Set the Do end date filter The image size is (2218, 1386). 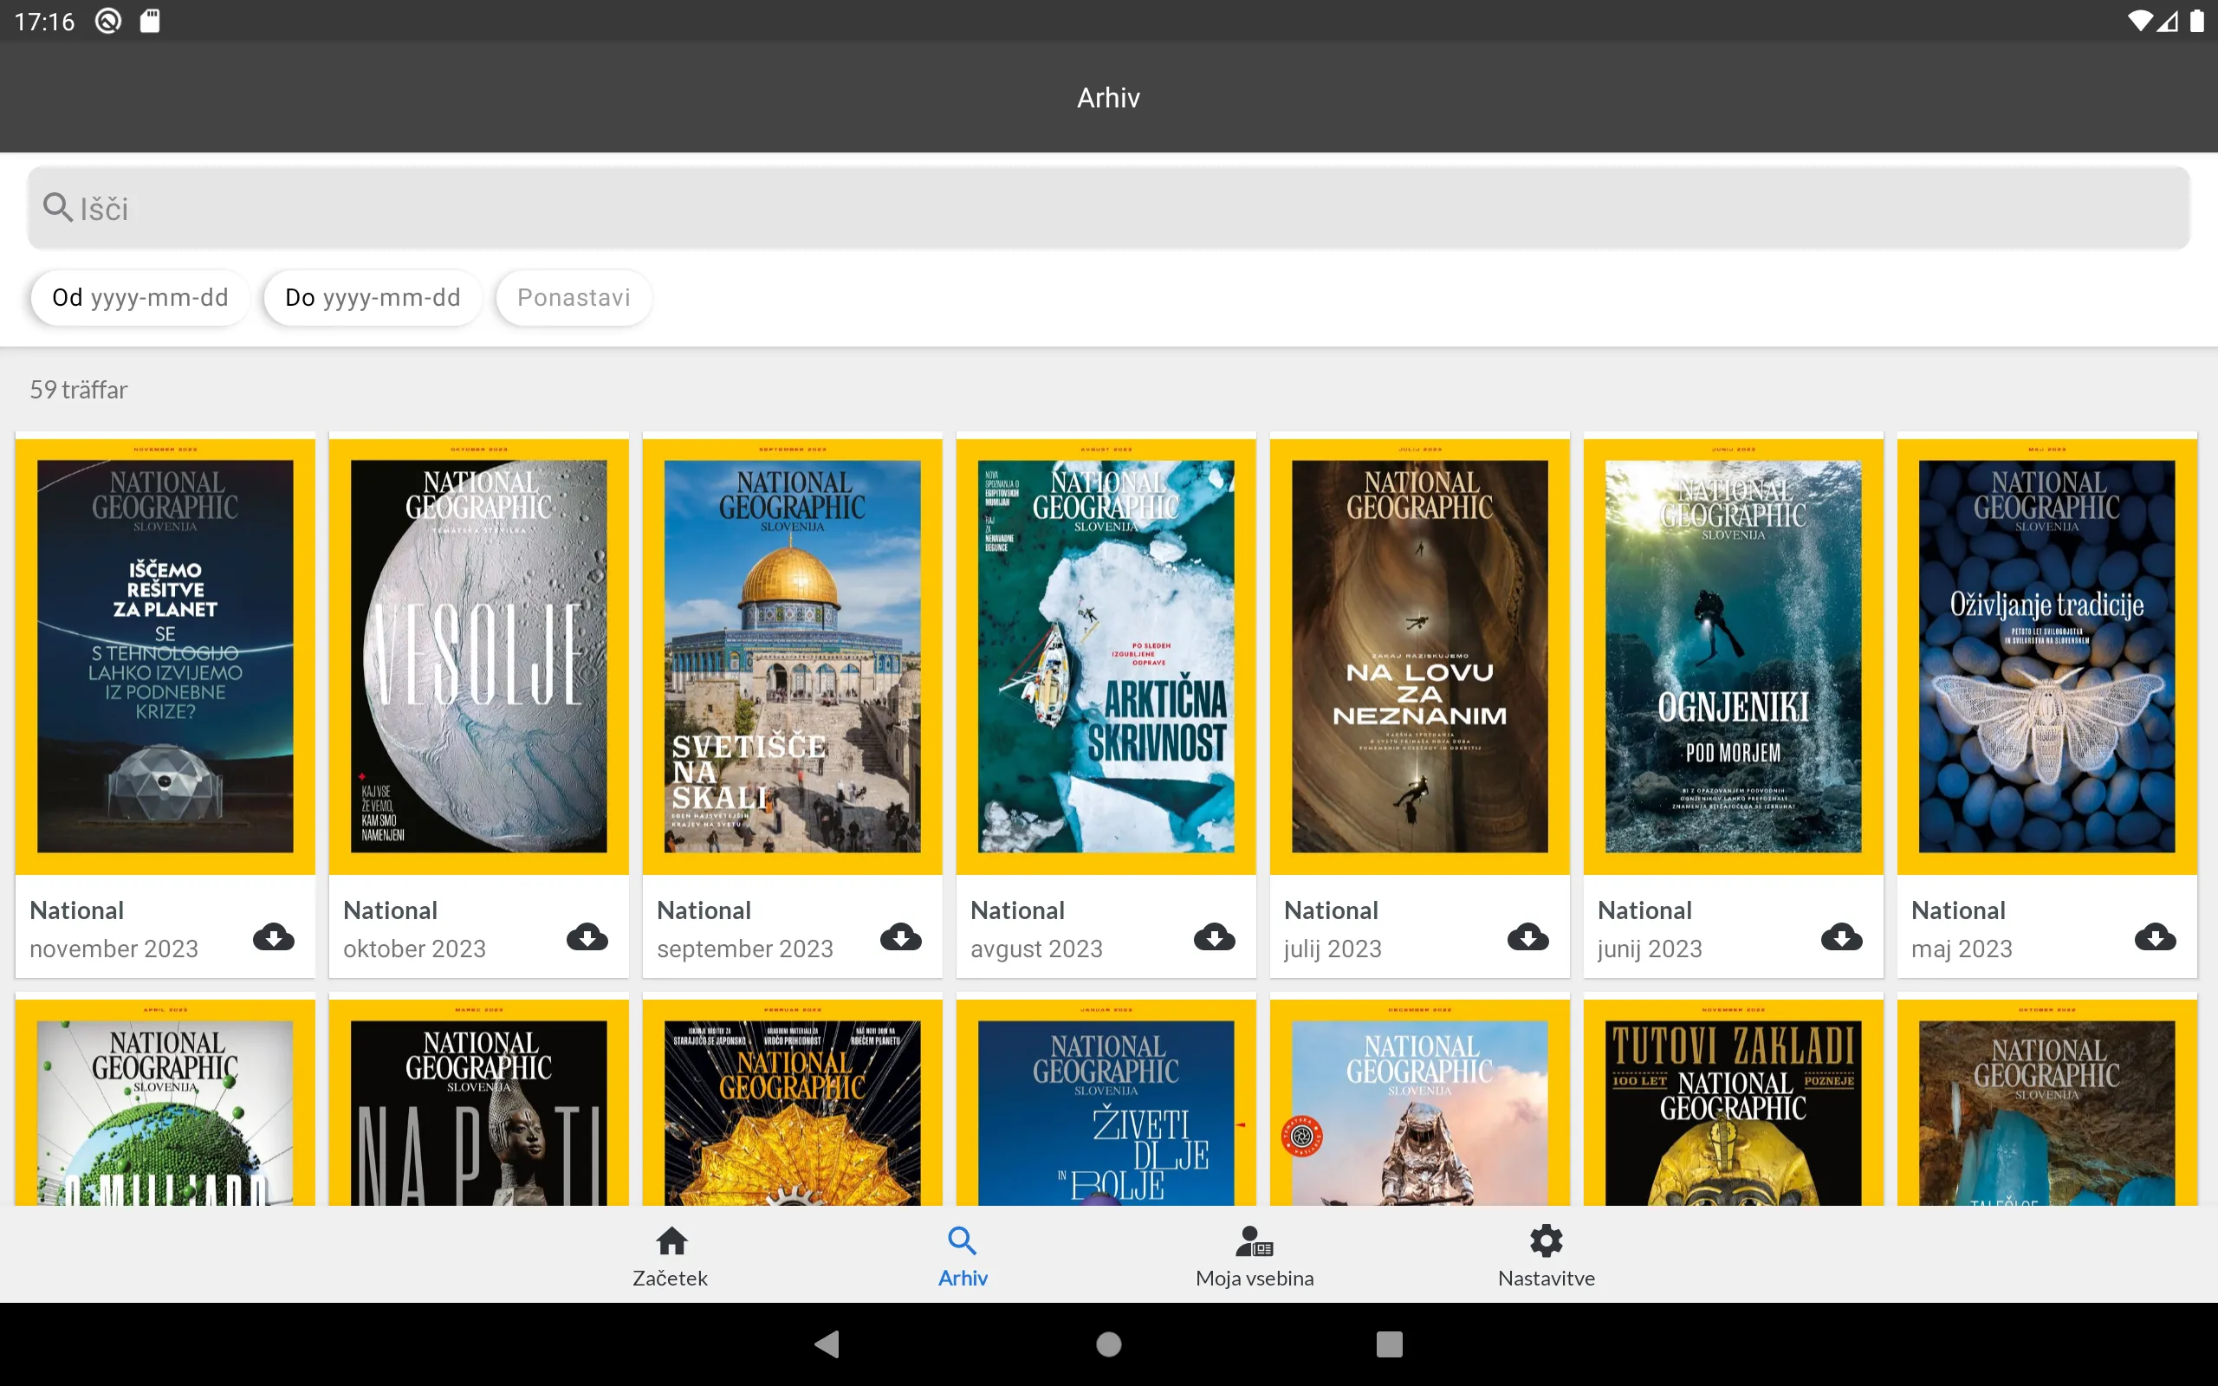tap(373, 298)
